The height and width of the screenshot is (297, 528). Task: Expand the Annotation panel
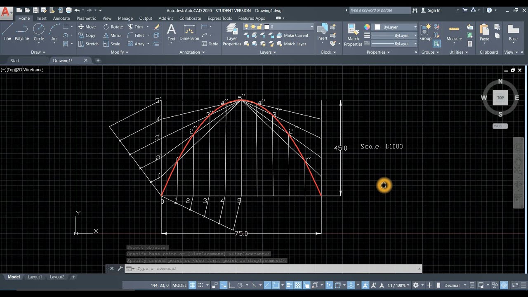[x=192, y=52]
